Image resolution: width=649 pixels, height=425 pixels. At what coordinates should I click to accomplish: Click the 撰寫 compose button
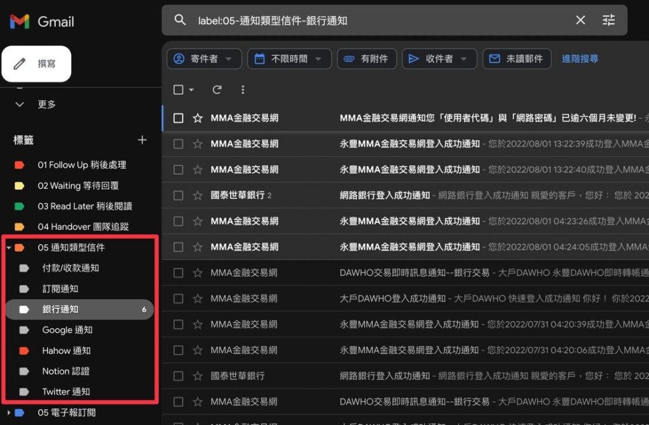36,64
